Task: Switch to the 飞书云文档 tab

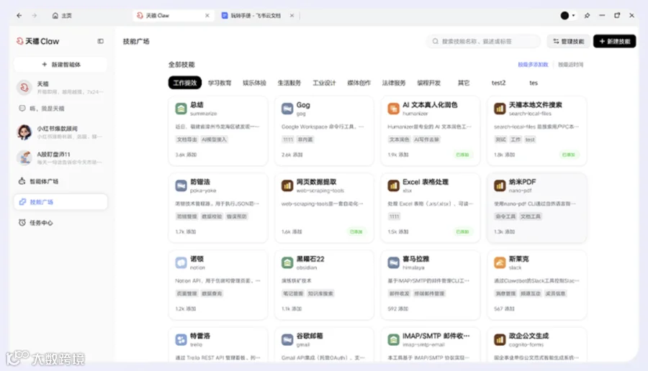Action: [x=251, y=16]
